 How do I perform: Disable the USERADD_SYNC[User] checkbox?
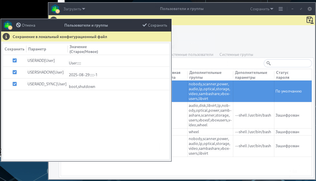tap(15, 84)
